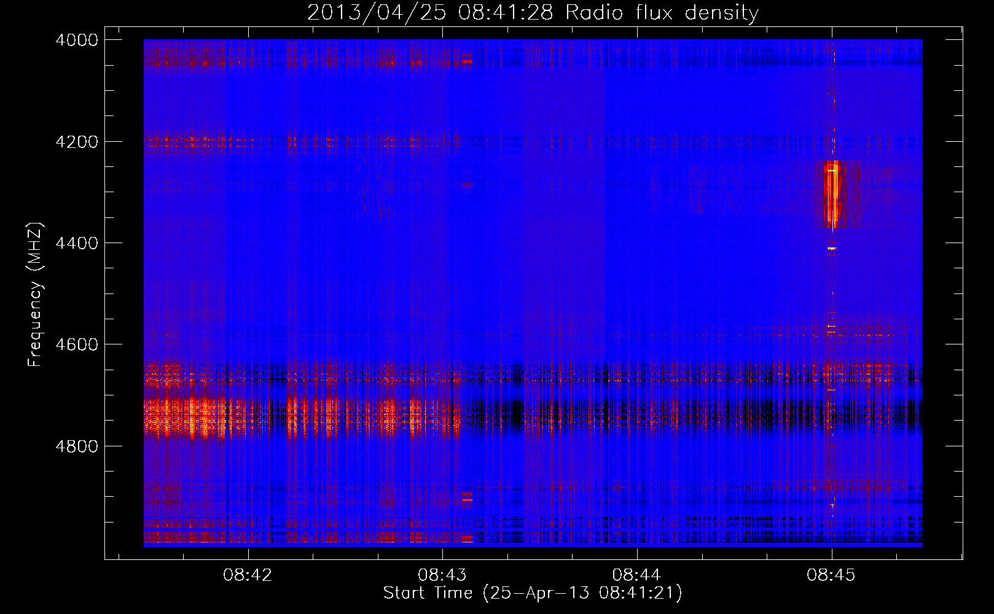Click the 4000 frequency axis label
This screenshot has width=994, height=614.
coord(77,40)
